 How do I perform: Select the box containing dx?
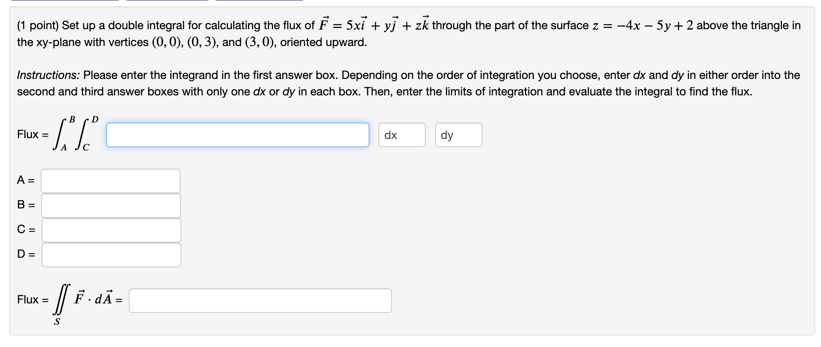[402, 135]
